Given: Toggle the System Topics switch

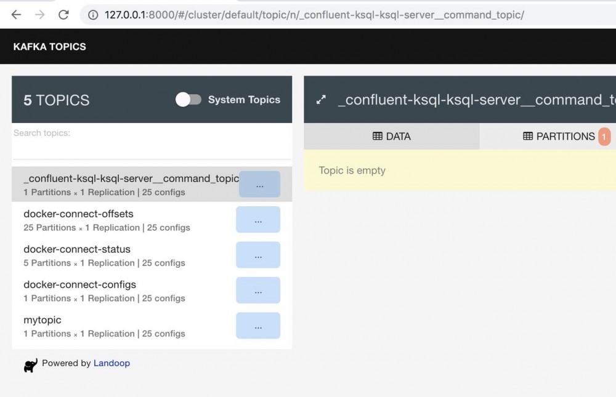Looking at the screenshot, I should [x=188, y=100].
